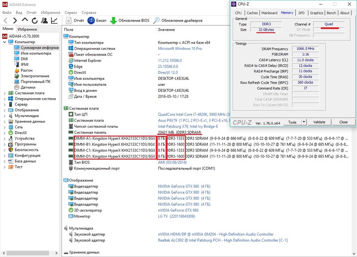Click the main panel scroll down arrow
Screen dimensions: 357x257
[x=354, y=254]
